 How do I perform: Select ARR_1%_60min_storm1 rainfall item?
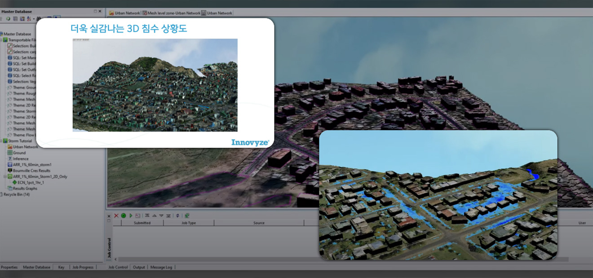click(x=29, y=165)
